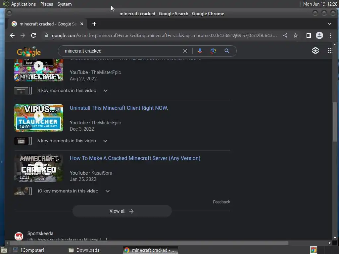Click View all videos button
Viewport: 339px width, 254px height.
(x=122, y=211)
